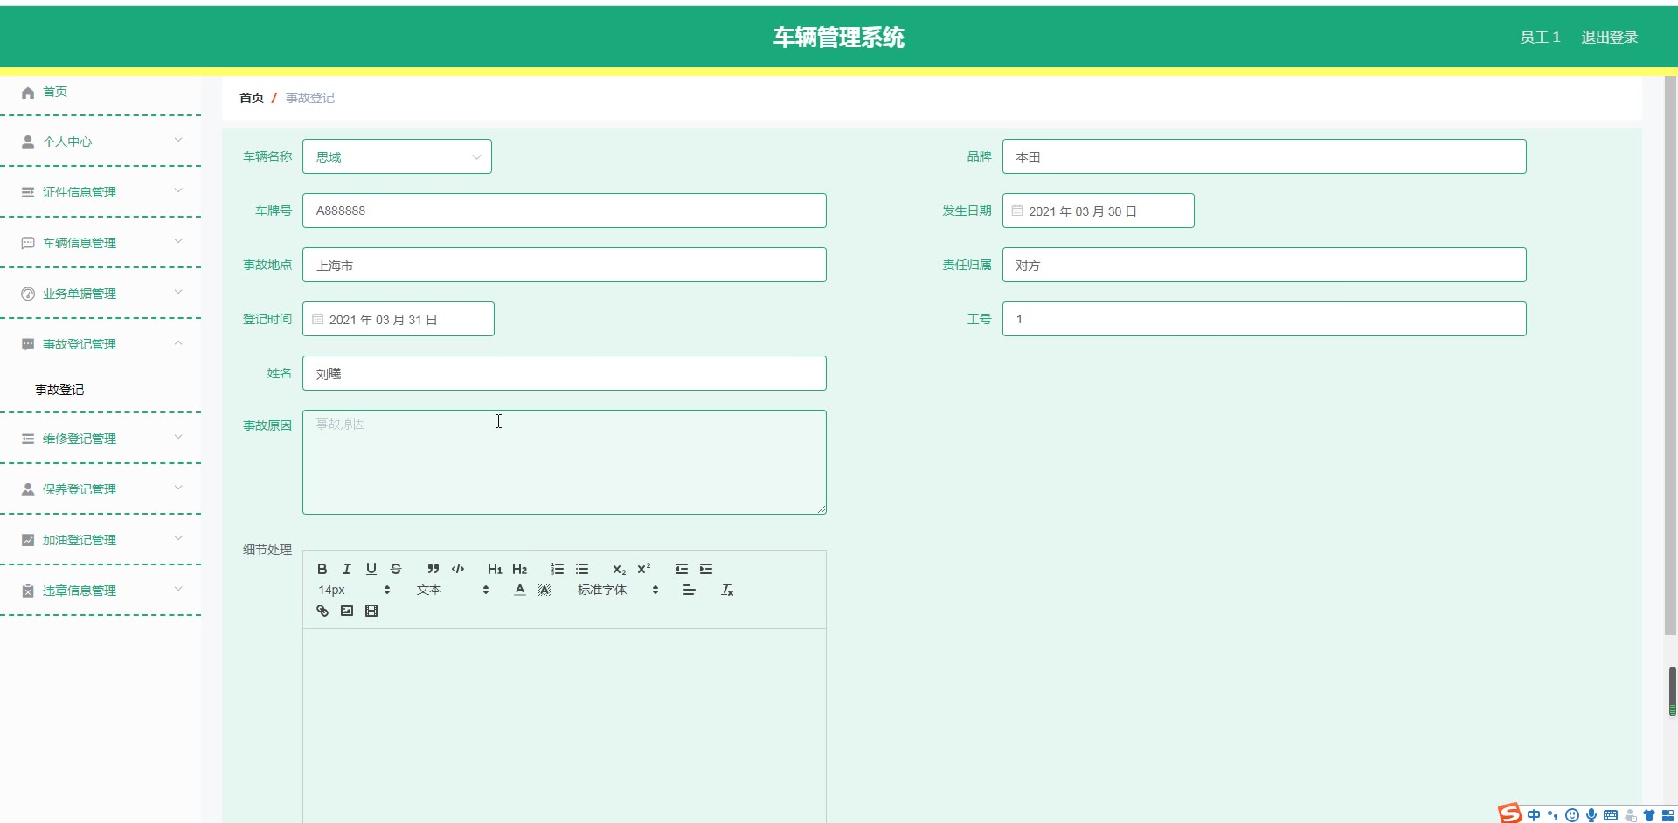
Task: Insert a hyperlink via link icon
Action: click(x=322, y=611)
